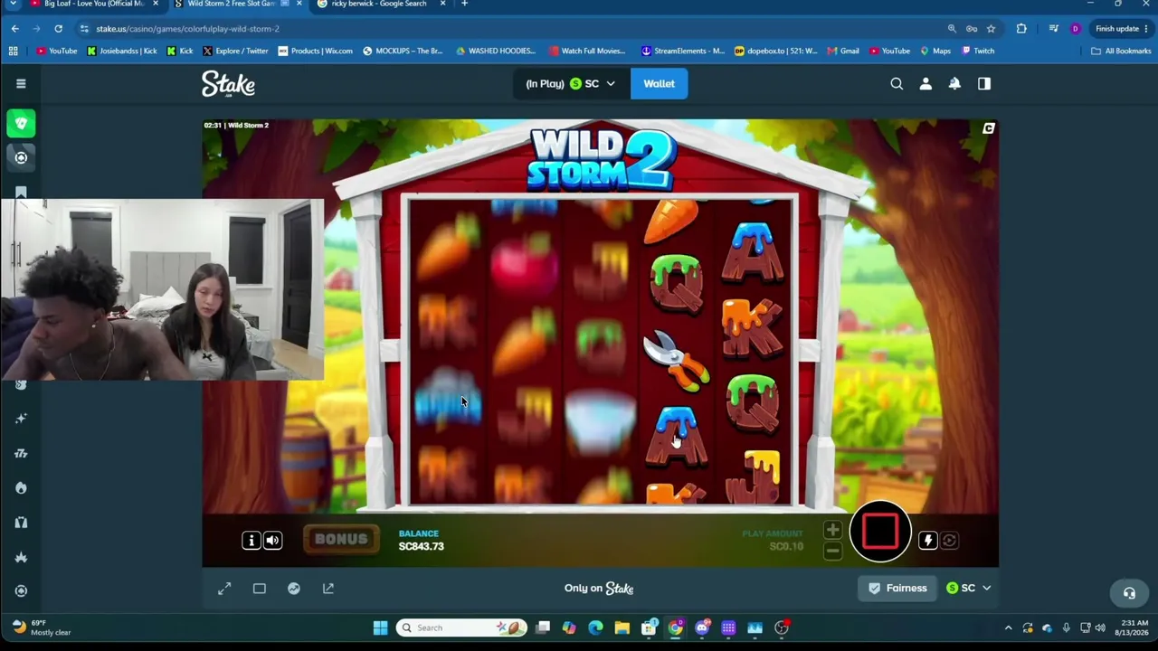Click the stake.us address bar

507,29
